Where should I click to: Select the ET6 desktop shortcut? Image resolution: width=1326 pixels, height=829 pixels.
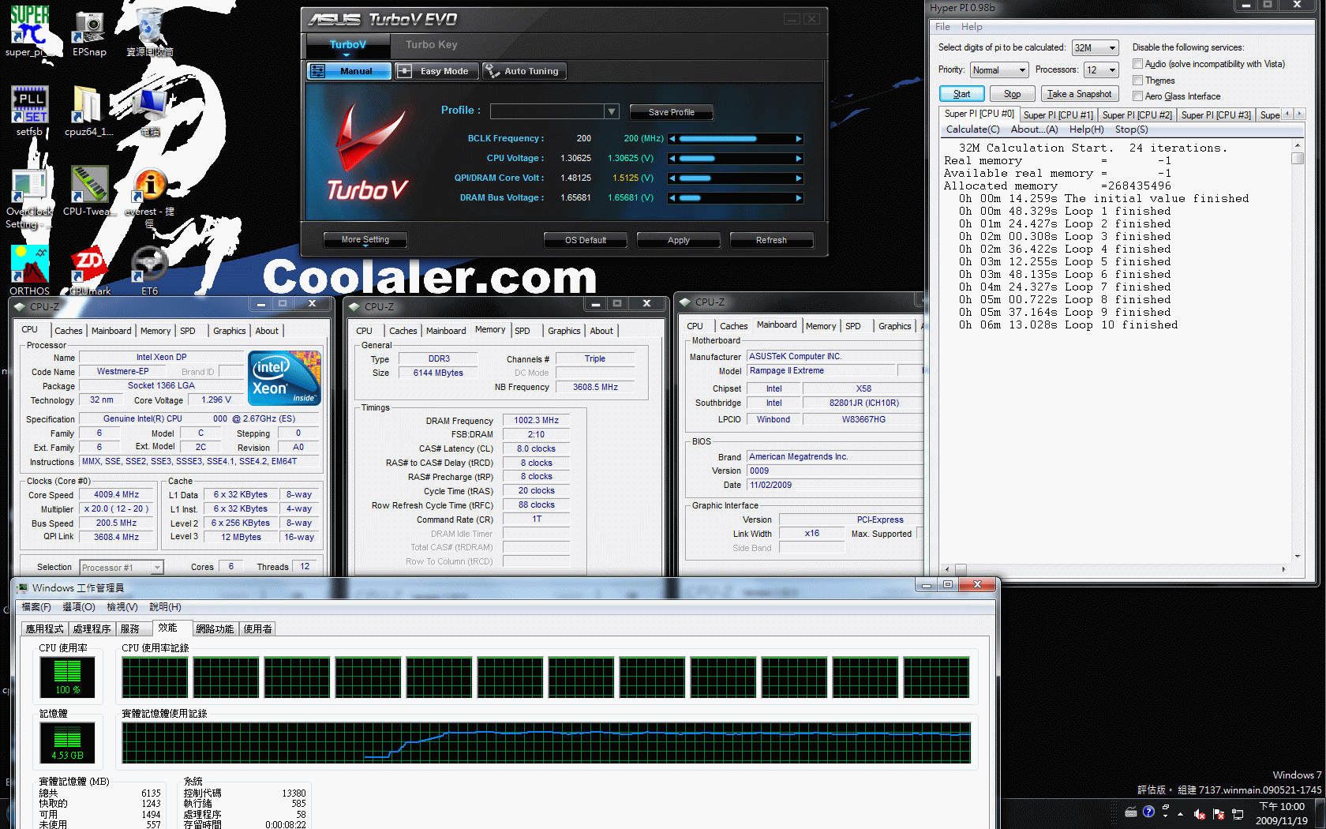pyautogui.click(x=150, y=270)
